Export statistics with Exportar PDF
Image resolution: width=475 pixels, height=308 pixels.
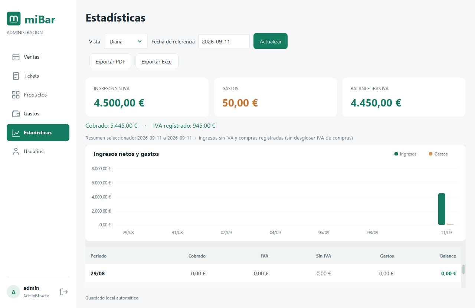pos(110,62)
